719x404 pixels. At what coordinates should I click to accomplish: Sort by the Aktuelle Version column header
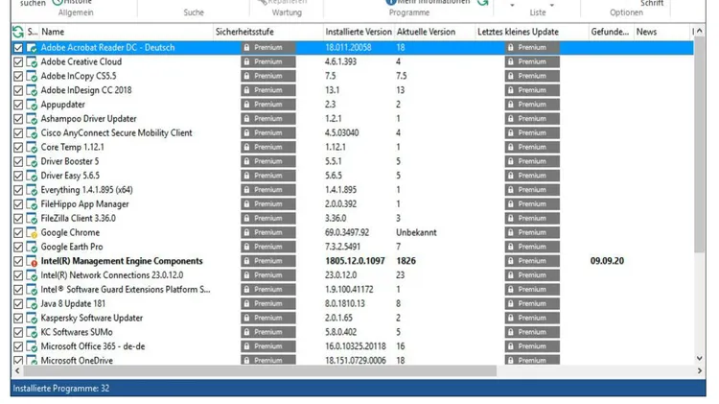(x=434, y=32)
